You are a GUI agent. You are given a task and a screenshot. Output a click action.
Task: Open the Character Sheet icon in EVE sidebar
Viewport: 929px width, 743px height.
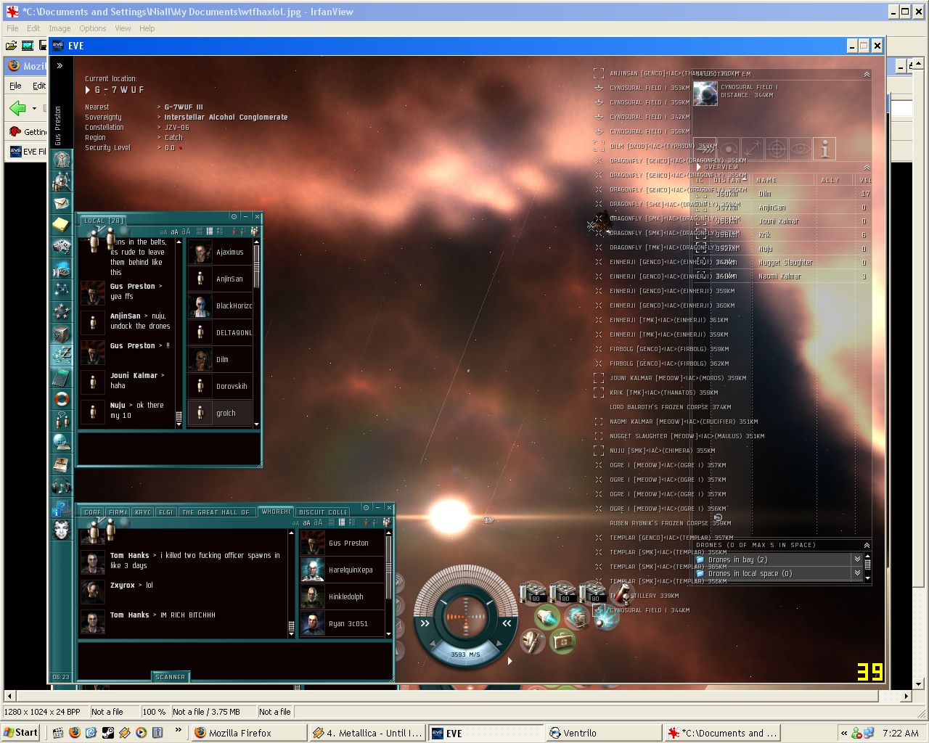click(x=62, y=159)
